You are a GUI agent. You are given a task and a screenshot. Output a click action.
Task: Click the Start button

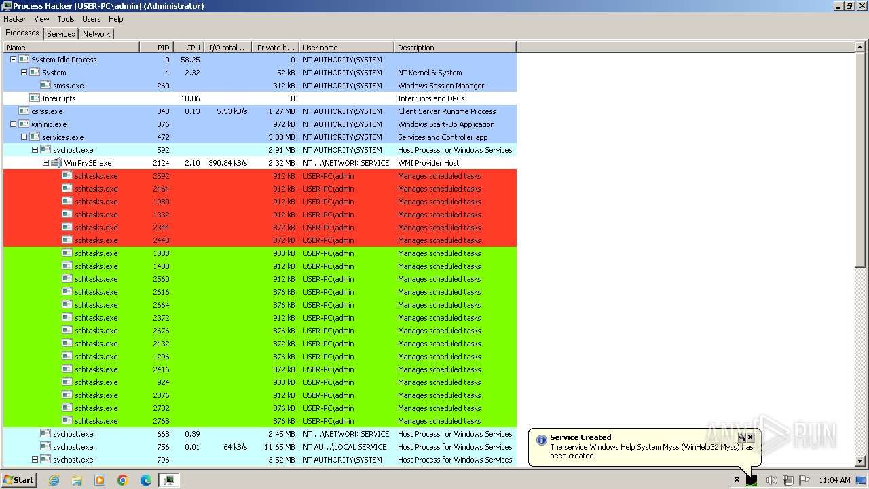(18, 480)
